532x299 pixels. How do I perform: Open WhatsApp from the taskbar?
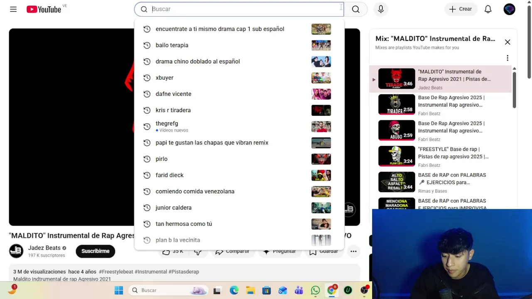pos(315,290)
